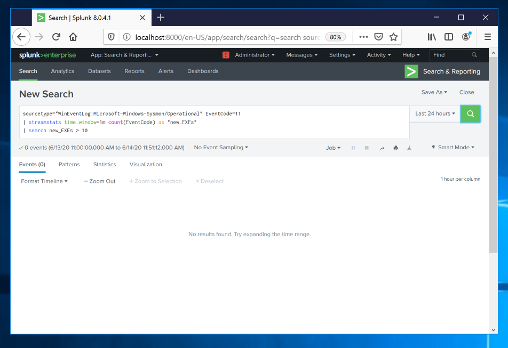Image resolution: width=508 pixels, height=348 pixels.
Task: Open the page actions three-dot menu
Action: tap(363, 37)
